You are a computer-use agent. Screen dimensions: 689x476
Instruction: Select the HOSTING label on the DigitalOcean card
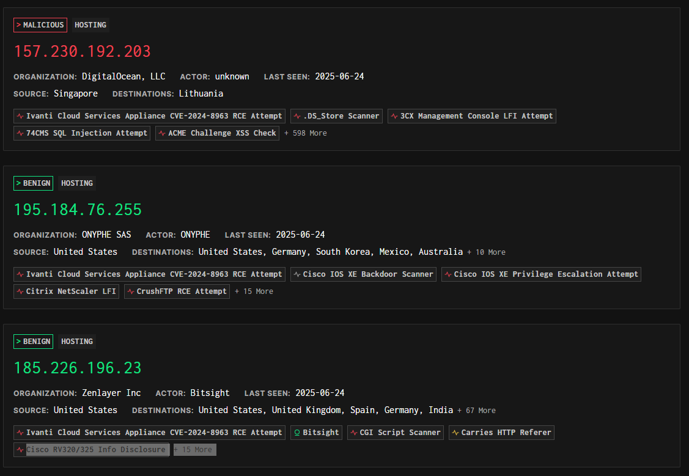pyautogui.click(x=90, y=25)
